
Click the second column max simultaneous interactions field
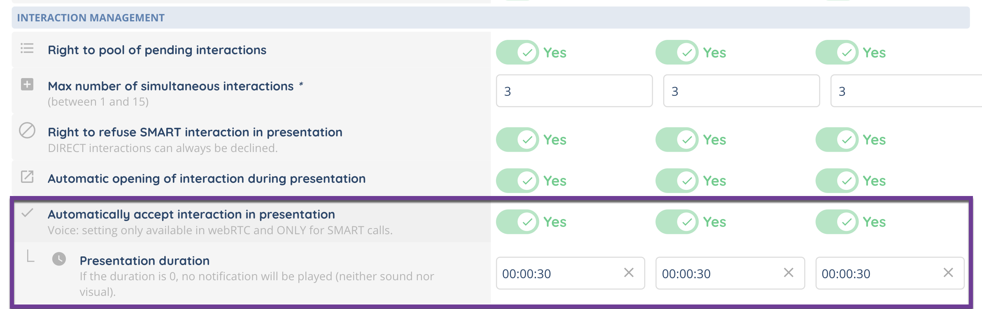[741, 91]
